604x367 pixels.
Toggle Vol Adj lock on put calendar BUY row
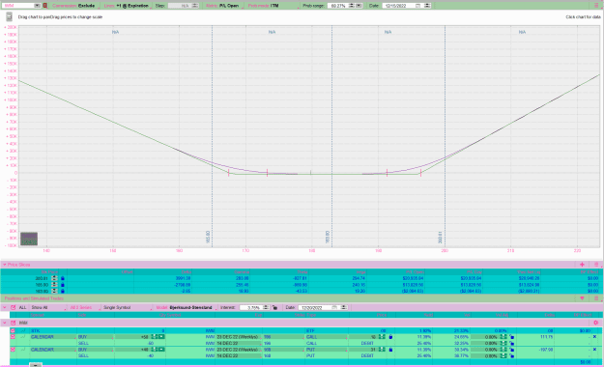tap(512, 350)
